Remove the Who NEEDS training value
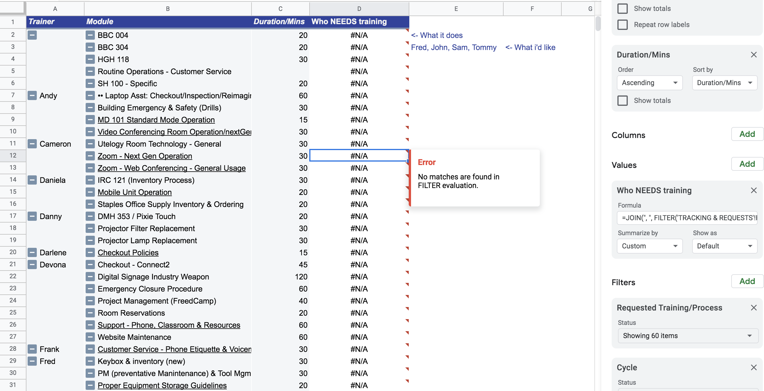Screen dimensions: 764x391 753,190
